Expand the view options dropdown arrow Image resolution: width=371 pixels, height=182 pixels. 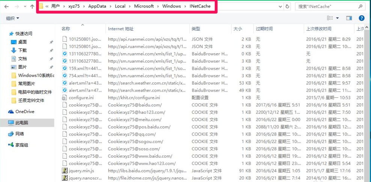pyautogui.click(x=337, y=18)
